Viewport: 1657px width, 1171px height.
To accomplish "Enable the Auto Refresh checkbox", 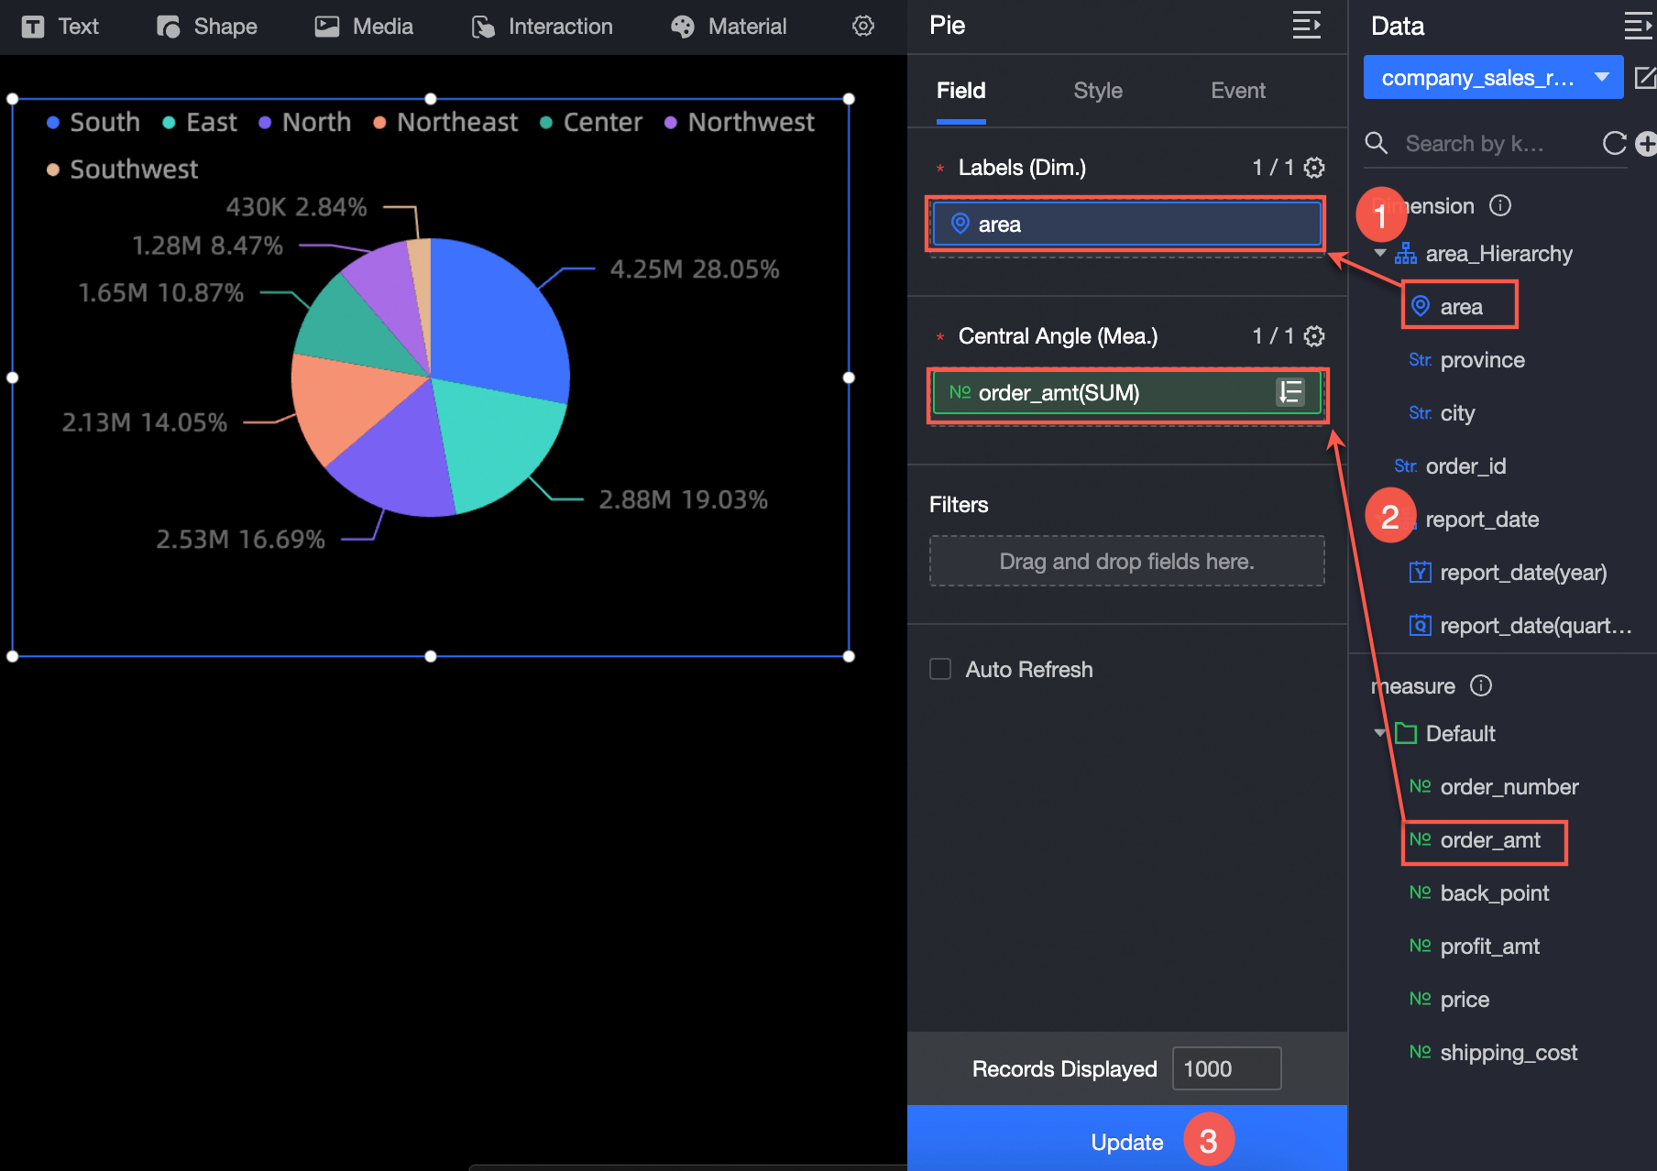I will [x=940, y=669].
